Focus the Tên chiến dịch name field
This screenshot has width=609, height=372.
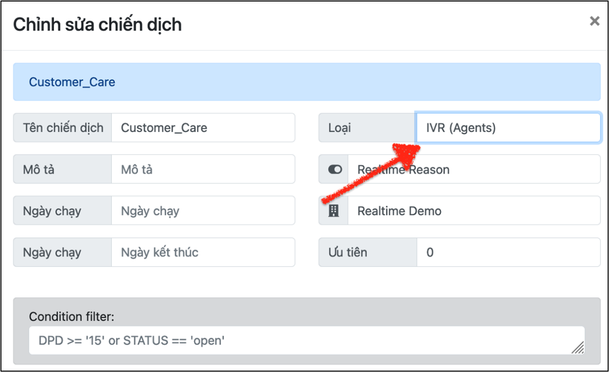(x=203, y=128)
